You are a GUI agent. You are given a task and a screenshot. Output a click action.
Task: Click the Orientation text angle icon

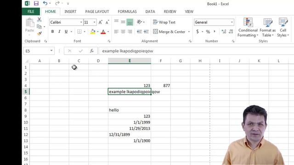point(139,22)
